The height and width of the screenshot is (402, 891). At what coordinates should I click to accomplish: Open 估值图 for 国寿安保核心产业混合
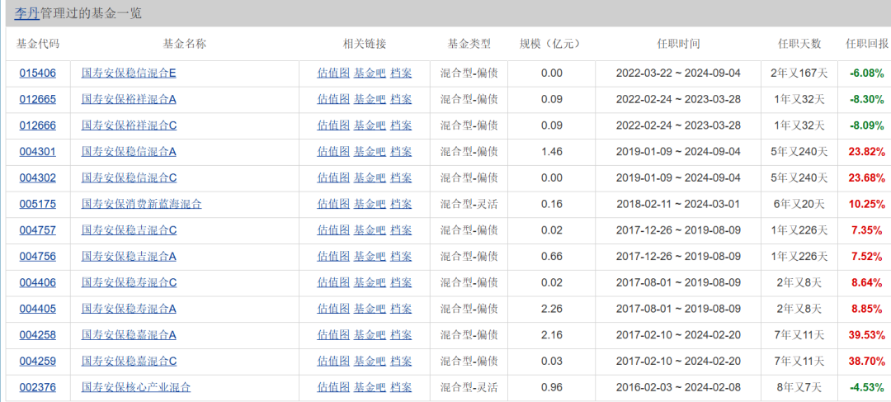(x=333, y=387)
